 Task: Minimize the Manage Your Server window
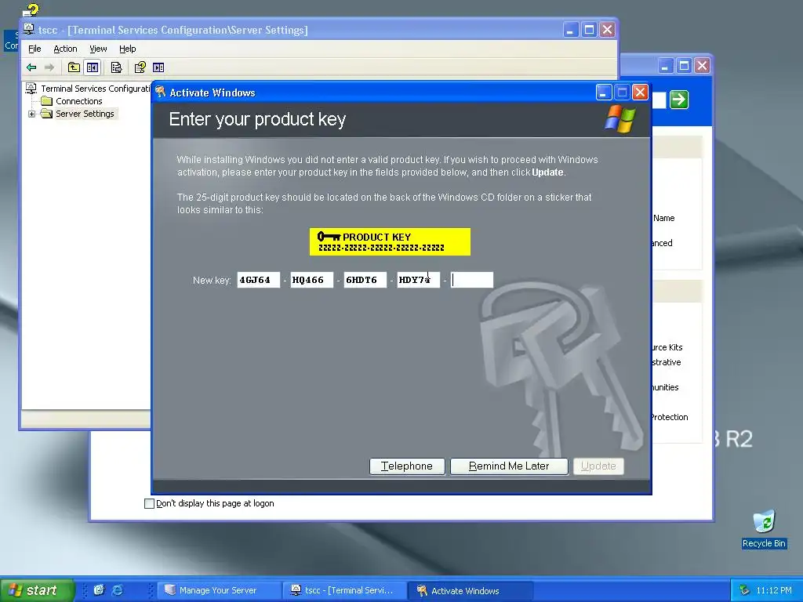coord(665,66)
